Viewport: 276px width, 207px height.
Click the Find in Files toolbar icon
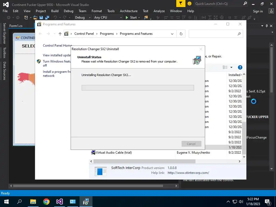146,18
